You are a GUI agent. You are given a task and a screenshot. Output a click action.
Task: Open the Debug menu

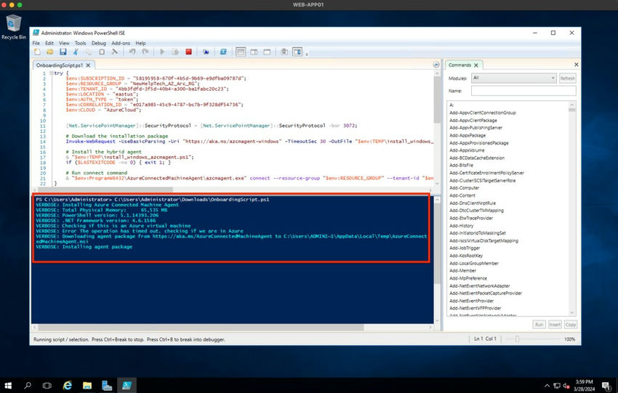pos(98,43)
